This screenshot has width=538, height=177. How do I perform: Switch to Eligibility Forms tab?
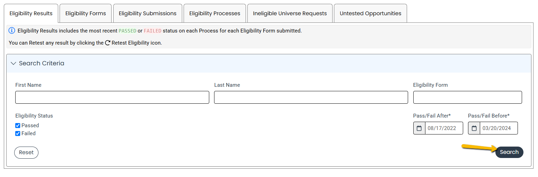tap(86, 13)
